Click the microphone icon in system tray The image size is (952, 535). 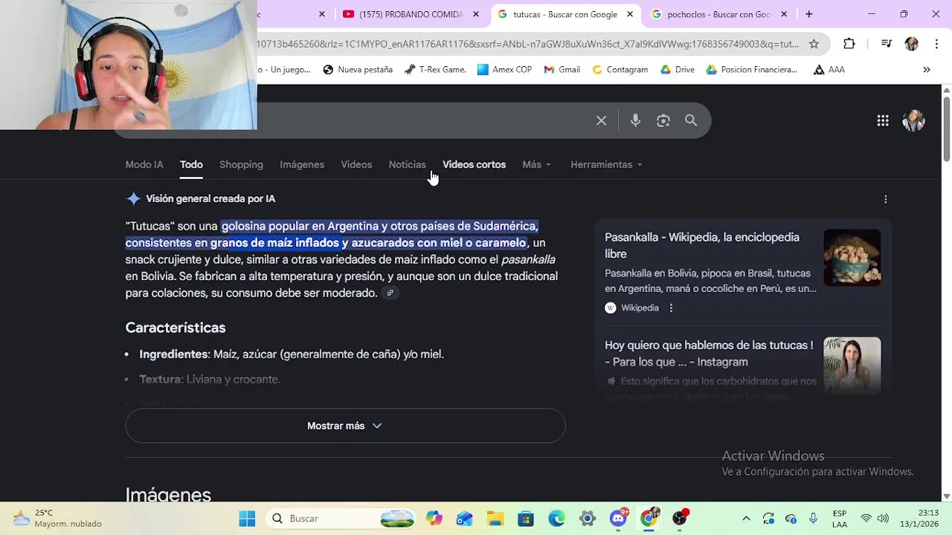[x=813, y=519]
